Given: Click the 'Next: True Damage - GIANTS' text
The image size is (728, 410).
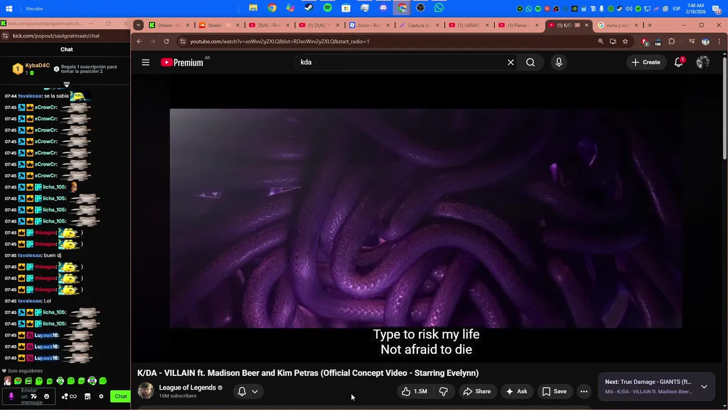Looking at the screenshot, I should (648, 382).
